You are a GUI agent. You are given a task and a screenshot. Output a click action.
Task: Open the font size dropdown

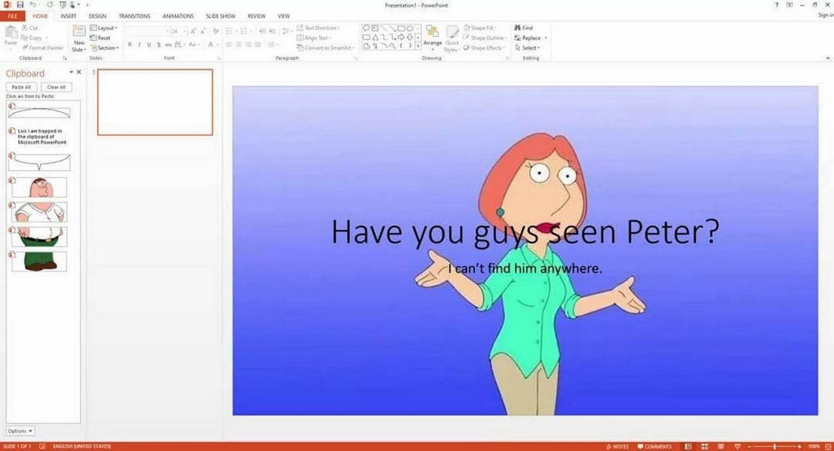[186, 31]
